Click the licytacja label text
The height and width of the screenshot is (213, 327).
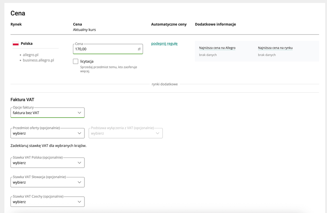point(87,61)
